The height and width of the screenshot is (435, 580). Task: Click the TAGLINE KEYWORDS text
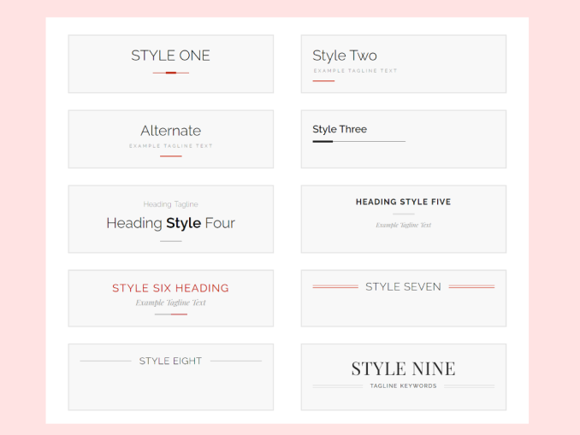403,386
